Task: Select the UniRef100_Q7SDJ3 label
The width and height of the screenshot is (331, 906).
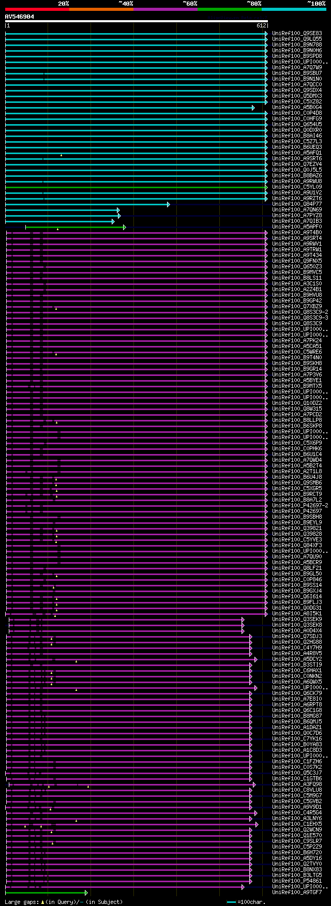Action: click(x=297, y=636)
